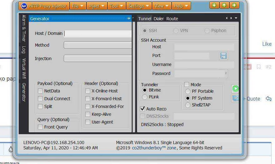Enable the Dual Connect checkbox
This screenshot has height=164, width=275.
coord(40,99)
